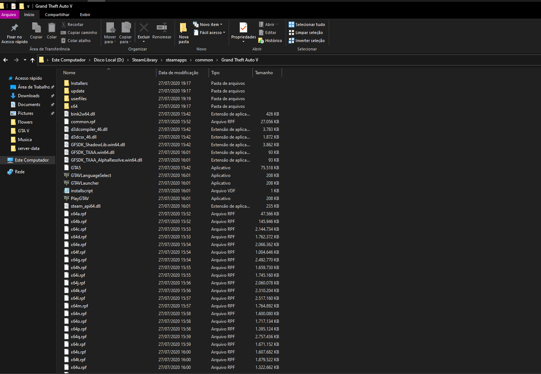Expand Fácil acesso dropdown
This screenshot has width=541, height=374.
pos(209,33)
